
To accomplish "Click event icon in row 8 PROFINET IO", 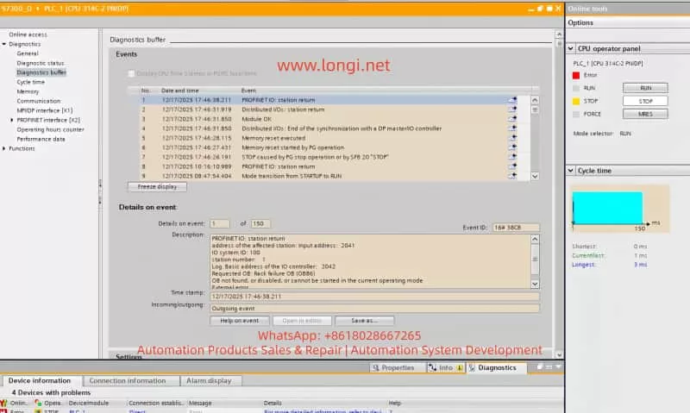I will point(512,166).
